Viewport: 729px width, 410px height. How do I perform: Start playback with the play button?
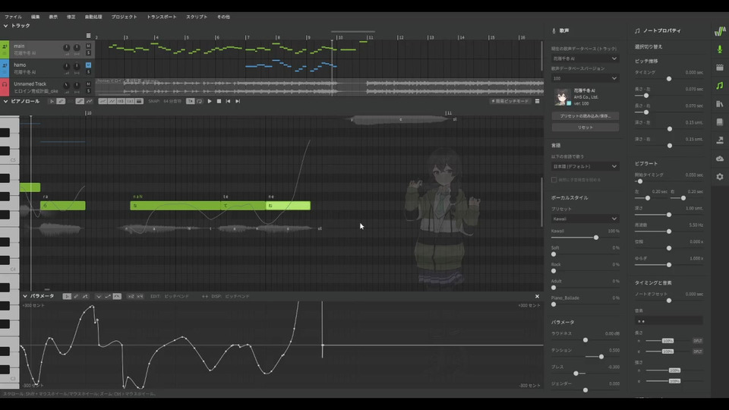coord(210,101)
